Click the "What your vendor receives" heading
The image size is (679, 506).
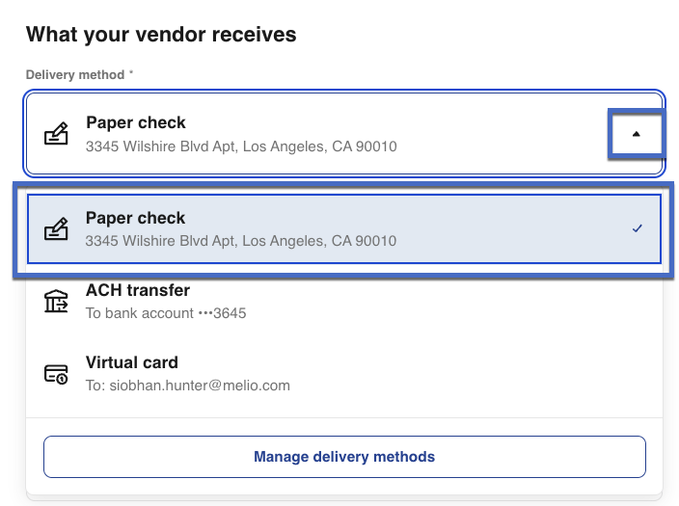(161, 35)
